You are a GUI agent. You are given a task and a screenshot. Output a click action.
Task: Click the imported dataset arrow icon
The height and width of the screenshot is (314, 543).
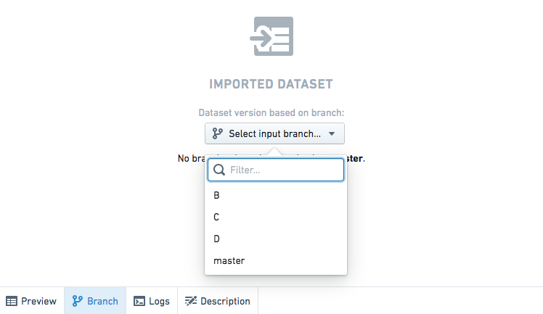tap(271, 36)
